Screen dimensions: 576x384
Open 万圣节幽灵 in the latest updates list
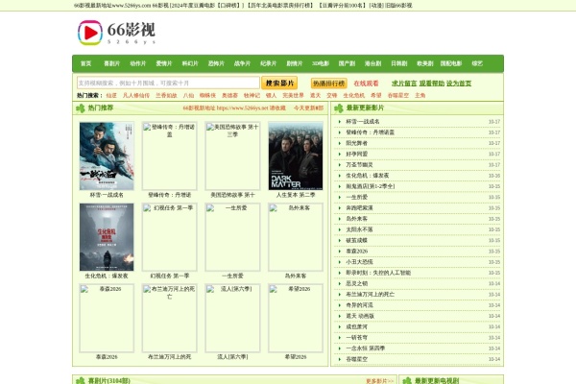pyautogui.click(x=359, y=164)
